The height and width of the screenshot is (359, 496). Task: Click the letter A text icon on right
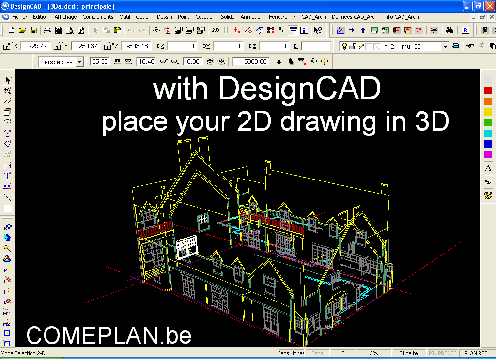coord(488,168)
